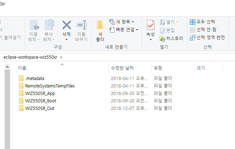The image size is (235, 149).
Task: Click 선택 영역 반전 (Invert selection) icon
Action: click(x=193, y=38)
